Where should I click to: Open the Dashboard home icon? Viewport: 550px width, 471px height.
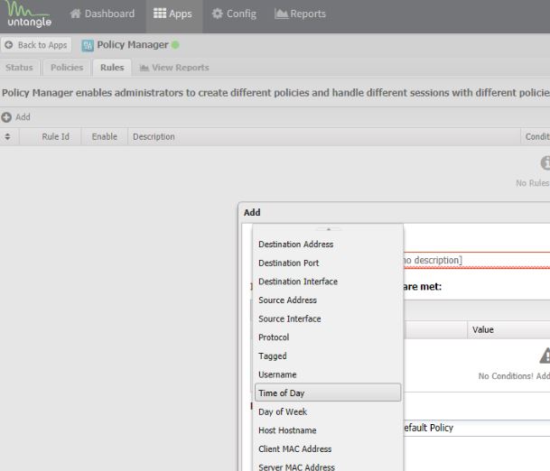(x=75, y=14)
